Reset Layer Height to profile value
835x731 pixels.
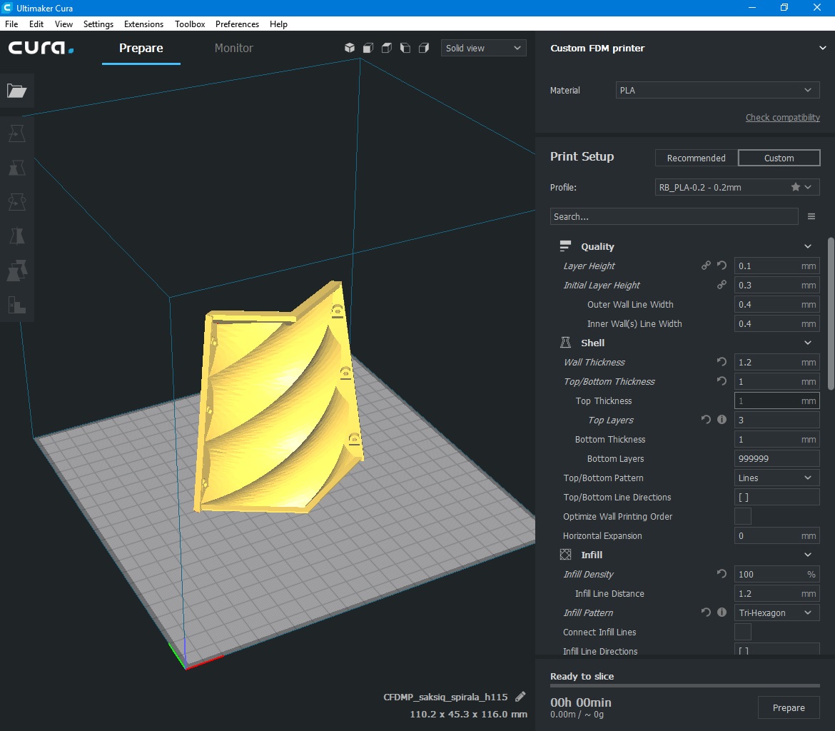(x=722, y=266)
